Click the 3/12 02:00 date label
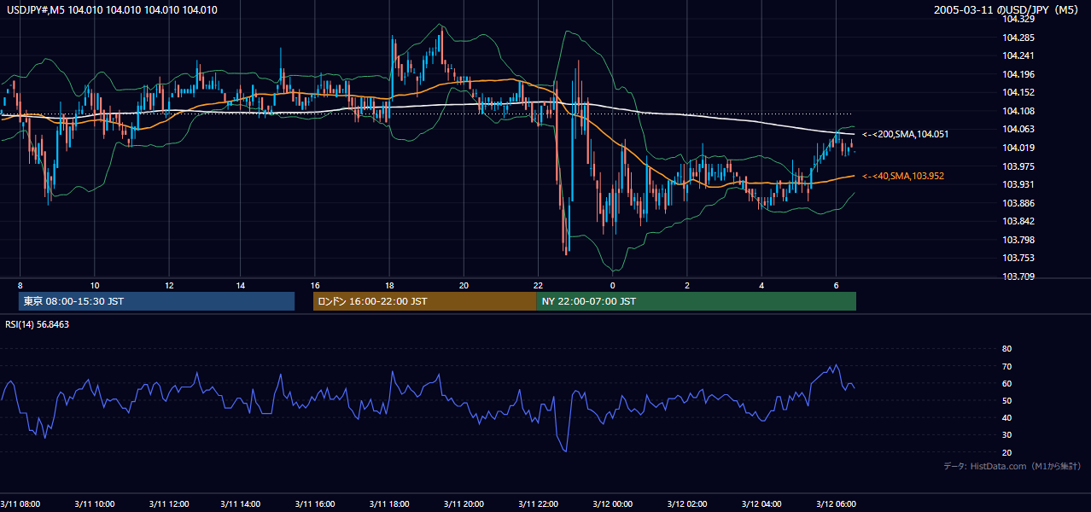 tap(686, 503)
